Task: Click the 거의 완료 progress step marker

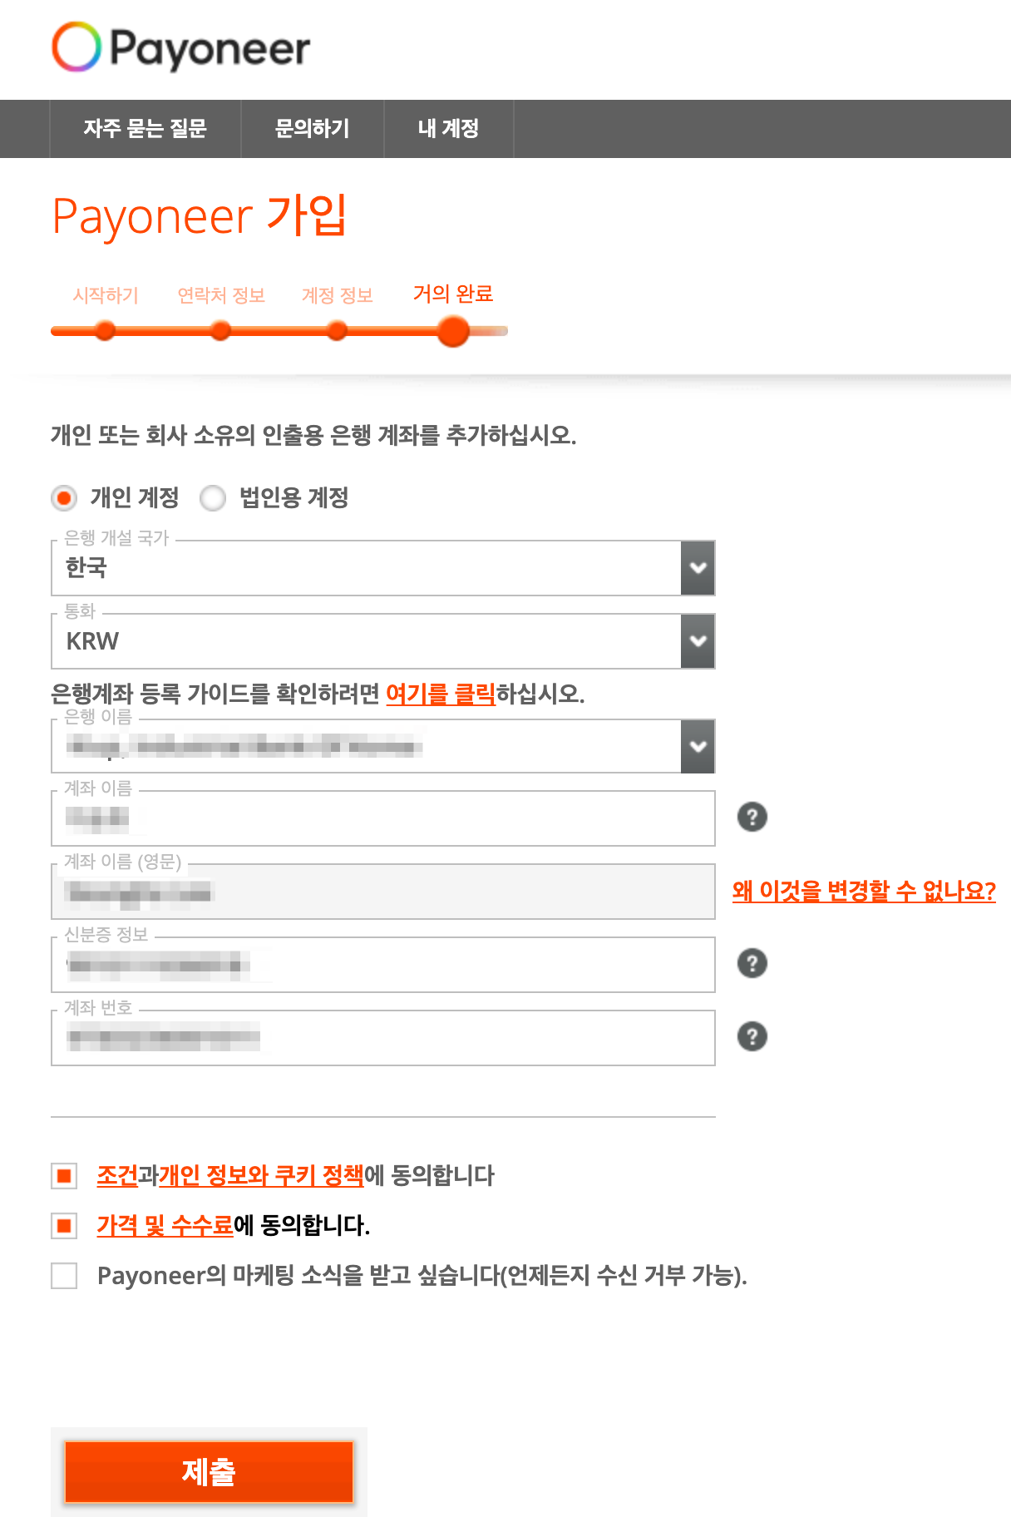Action: point(453,331)
